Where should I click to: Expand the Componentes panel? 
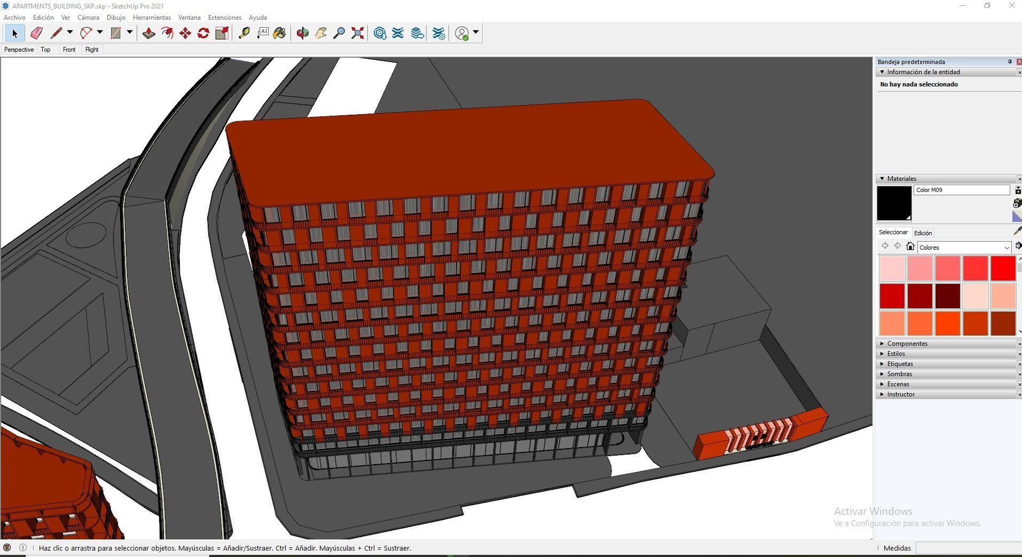[882, 344]
